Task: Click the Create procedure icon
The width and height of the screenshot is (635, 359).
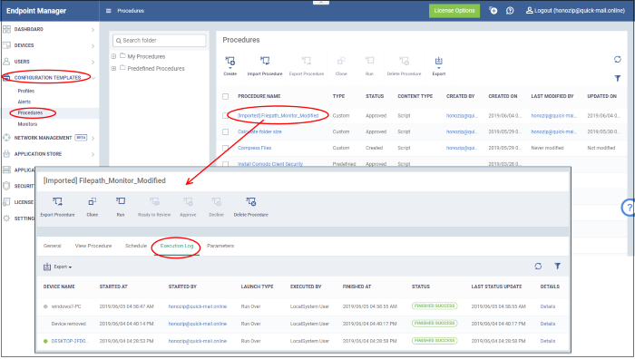Action: pyautogui.click(x=230, y=62)
